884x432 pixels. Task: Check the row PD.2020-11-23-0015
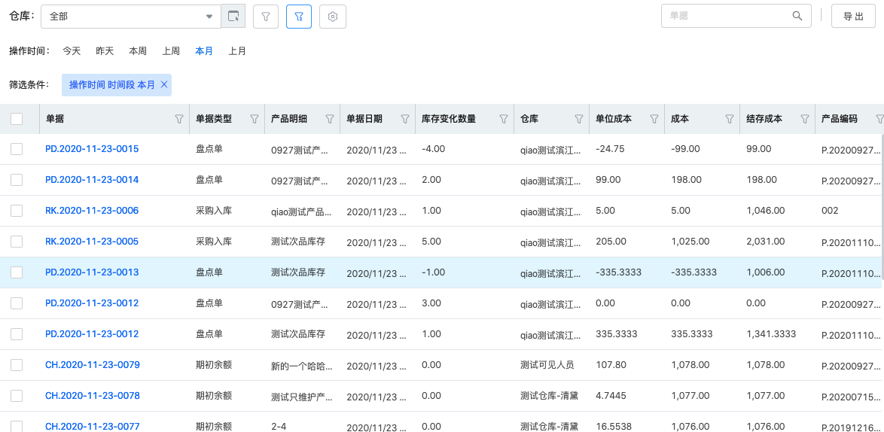click(17, 149)
